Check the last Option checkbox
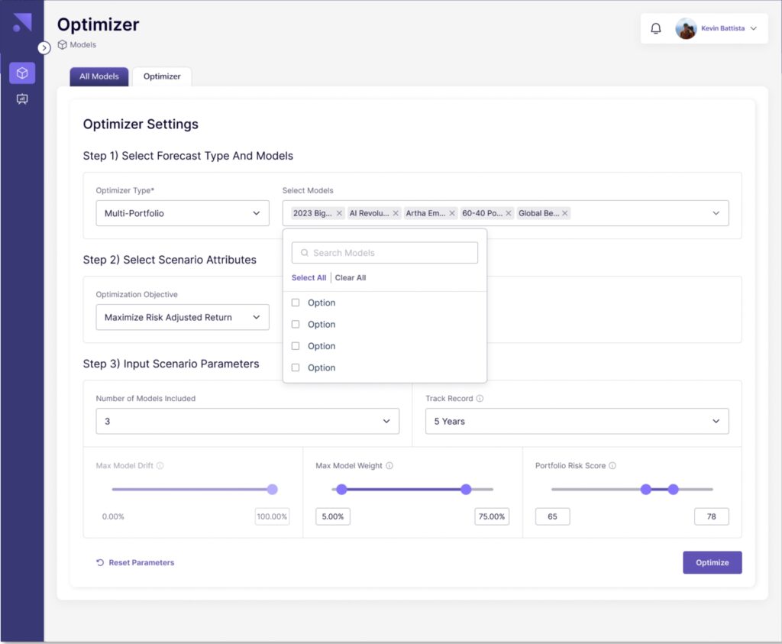Screen dimensions: 782x644 (296, 367)
